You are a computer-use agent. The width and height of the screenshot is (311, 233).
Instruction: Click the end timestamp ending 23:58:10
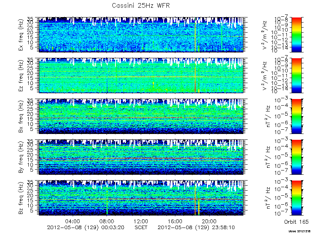(x=196, y=228)
